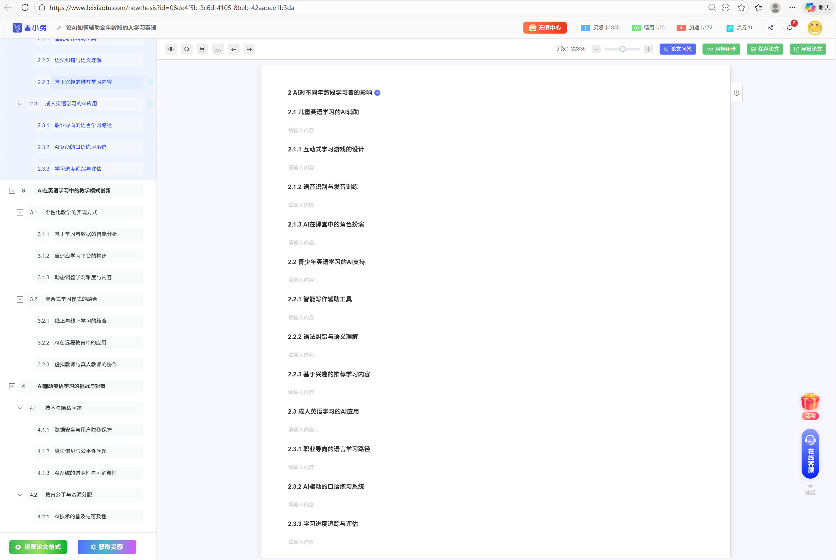The height and width of the screenshot is (560, 836).
Task: Click the sort lines icon in the toolbar
Action: click(x=218, y=49)
